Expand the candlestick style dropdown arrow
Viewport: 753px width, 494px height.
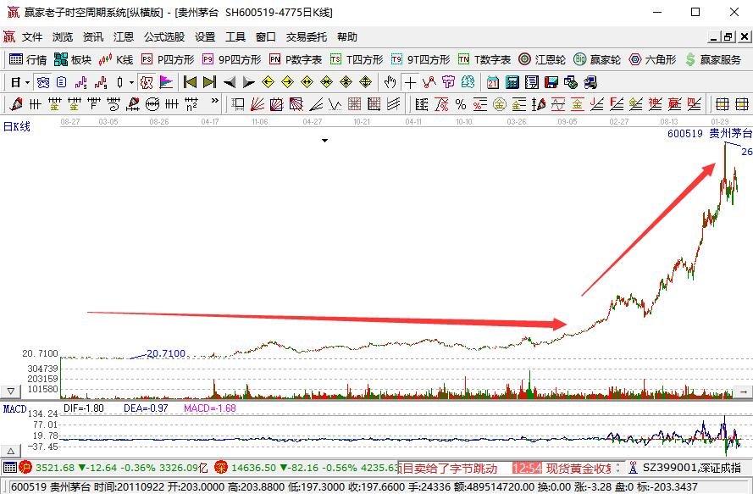pyautogui.click(x=131, y=83)
